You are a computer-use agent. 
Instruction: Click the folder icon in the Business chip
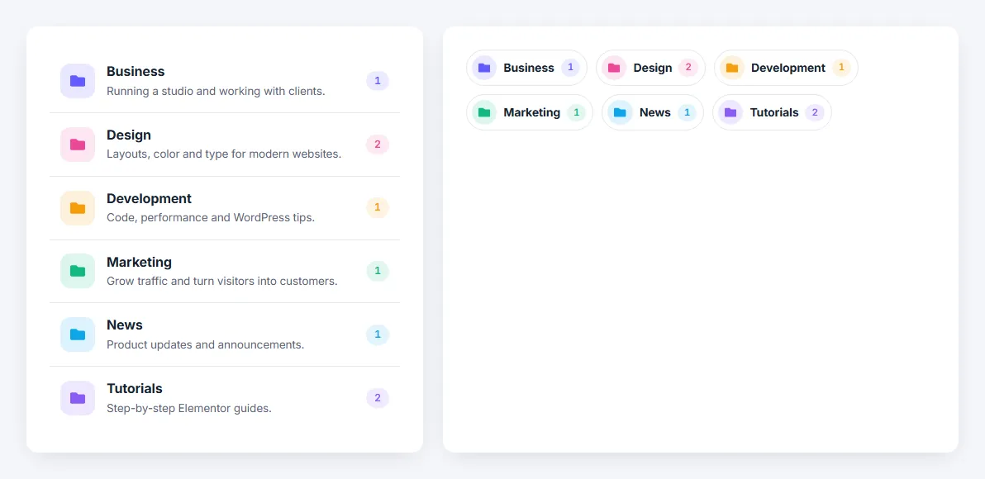click(484, 68)
